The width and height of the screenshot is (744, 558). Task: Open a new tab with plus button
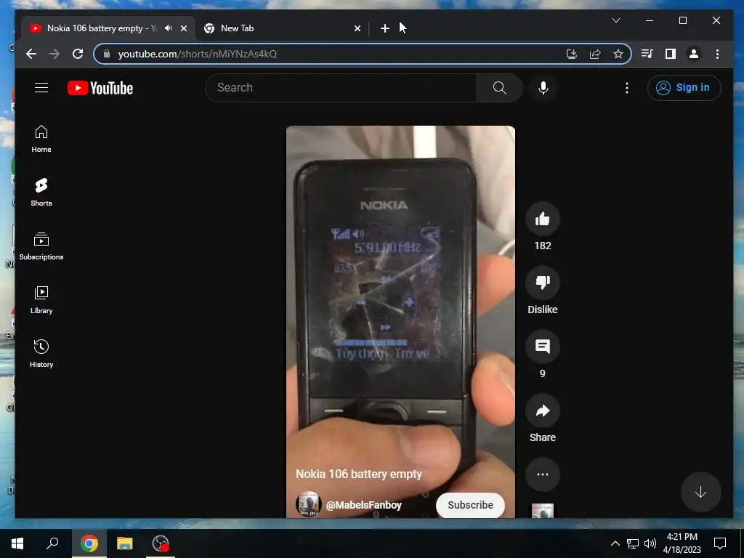click(385, 28)
